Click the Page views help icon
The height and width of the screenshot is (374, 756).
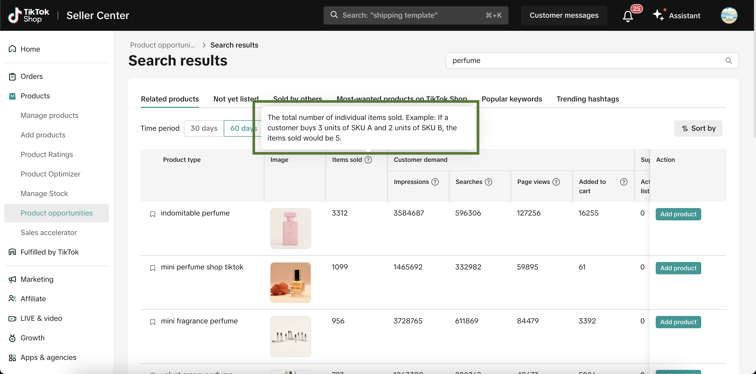556,182
